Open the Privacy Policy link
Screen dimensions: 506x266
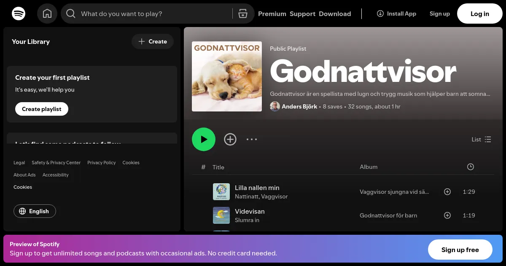coord(102,163)
